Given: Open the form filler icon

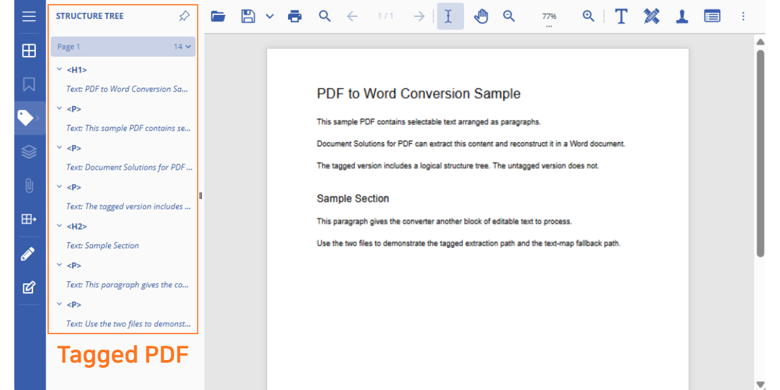Looking at the screenshot, I should pos(712,16).
